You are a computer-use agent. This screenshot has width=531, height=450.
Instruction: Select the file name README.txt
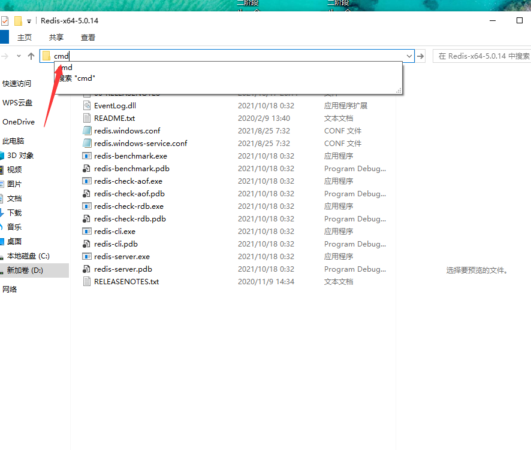114,118
